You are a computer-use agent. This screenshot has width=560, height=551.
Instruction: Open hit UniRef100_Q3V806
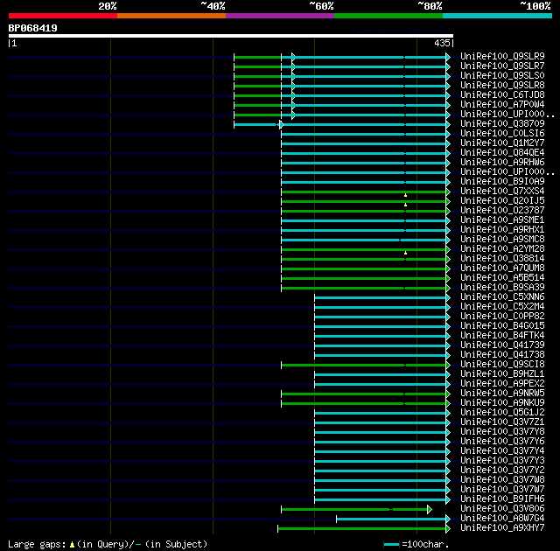pyautogui.click(x=502, y=509)
